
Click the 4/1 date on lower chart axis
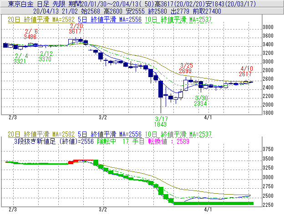[x=208, y=210]
